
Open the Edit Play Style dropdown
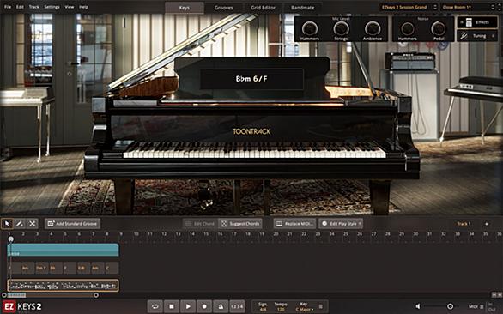[x=341, y=224]
